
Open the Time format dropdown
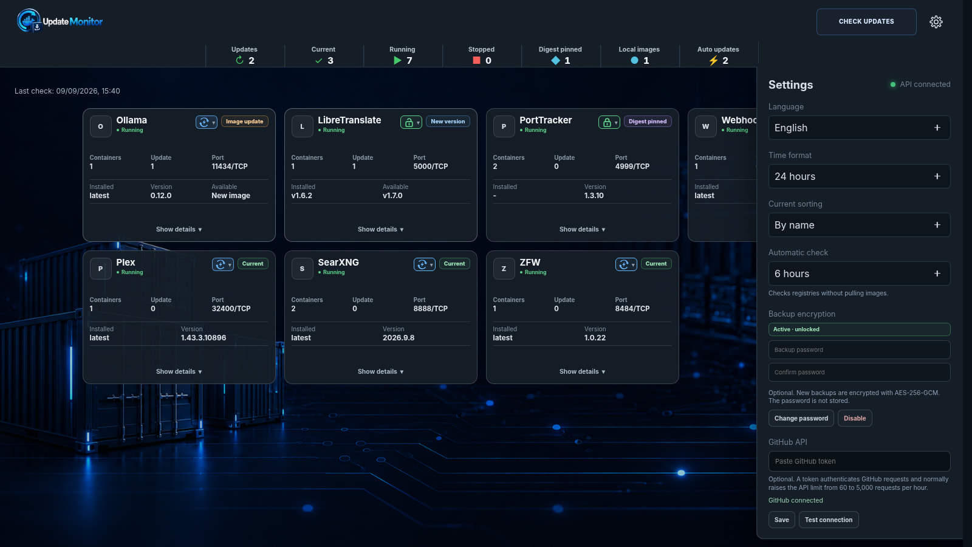(x=859, y=176)
